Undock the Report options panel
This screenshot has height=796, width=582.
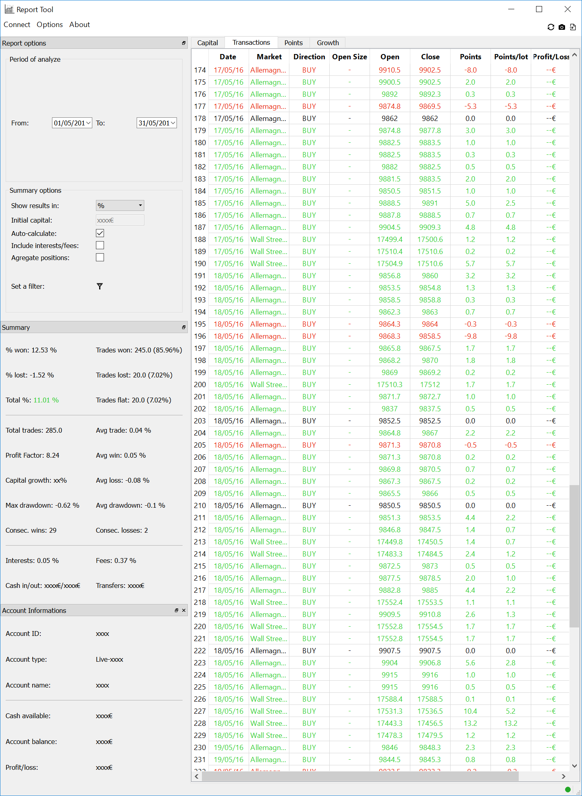[x=184, y=43]
